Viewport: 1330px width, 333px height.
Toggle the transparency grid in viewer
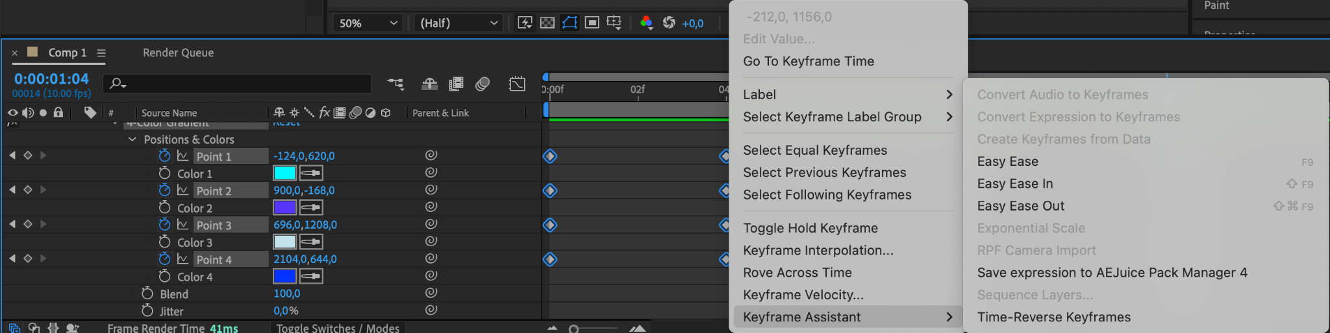[547, 23]
